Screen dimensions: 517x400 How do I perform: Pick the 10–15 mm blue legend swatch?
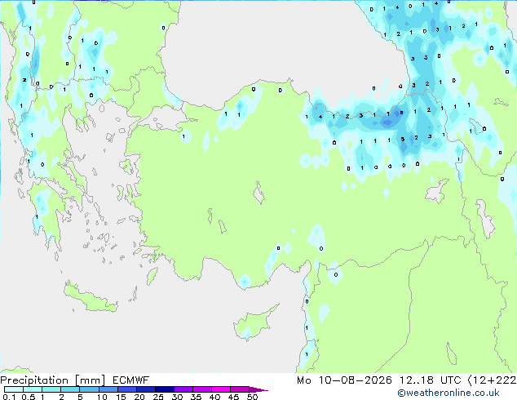[108, 389]
